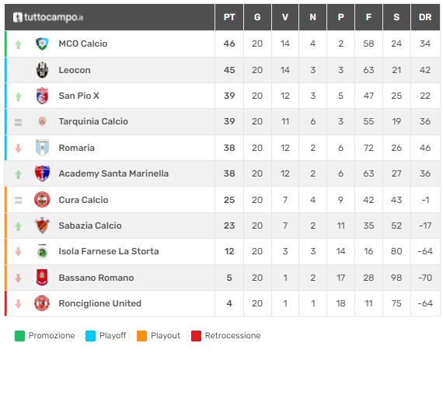The height and width of the screenshot is (420, 443).
Task: Open the Tarquinia Calcio team link
Action: (93, 121)
